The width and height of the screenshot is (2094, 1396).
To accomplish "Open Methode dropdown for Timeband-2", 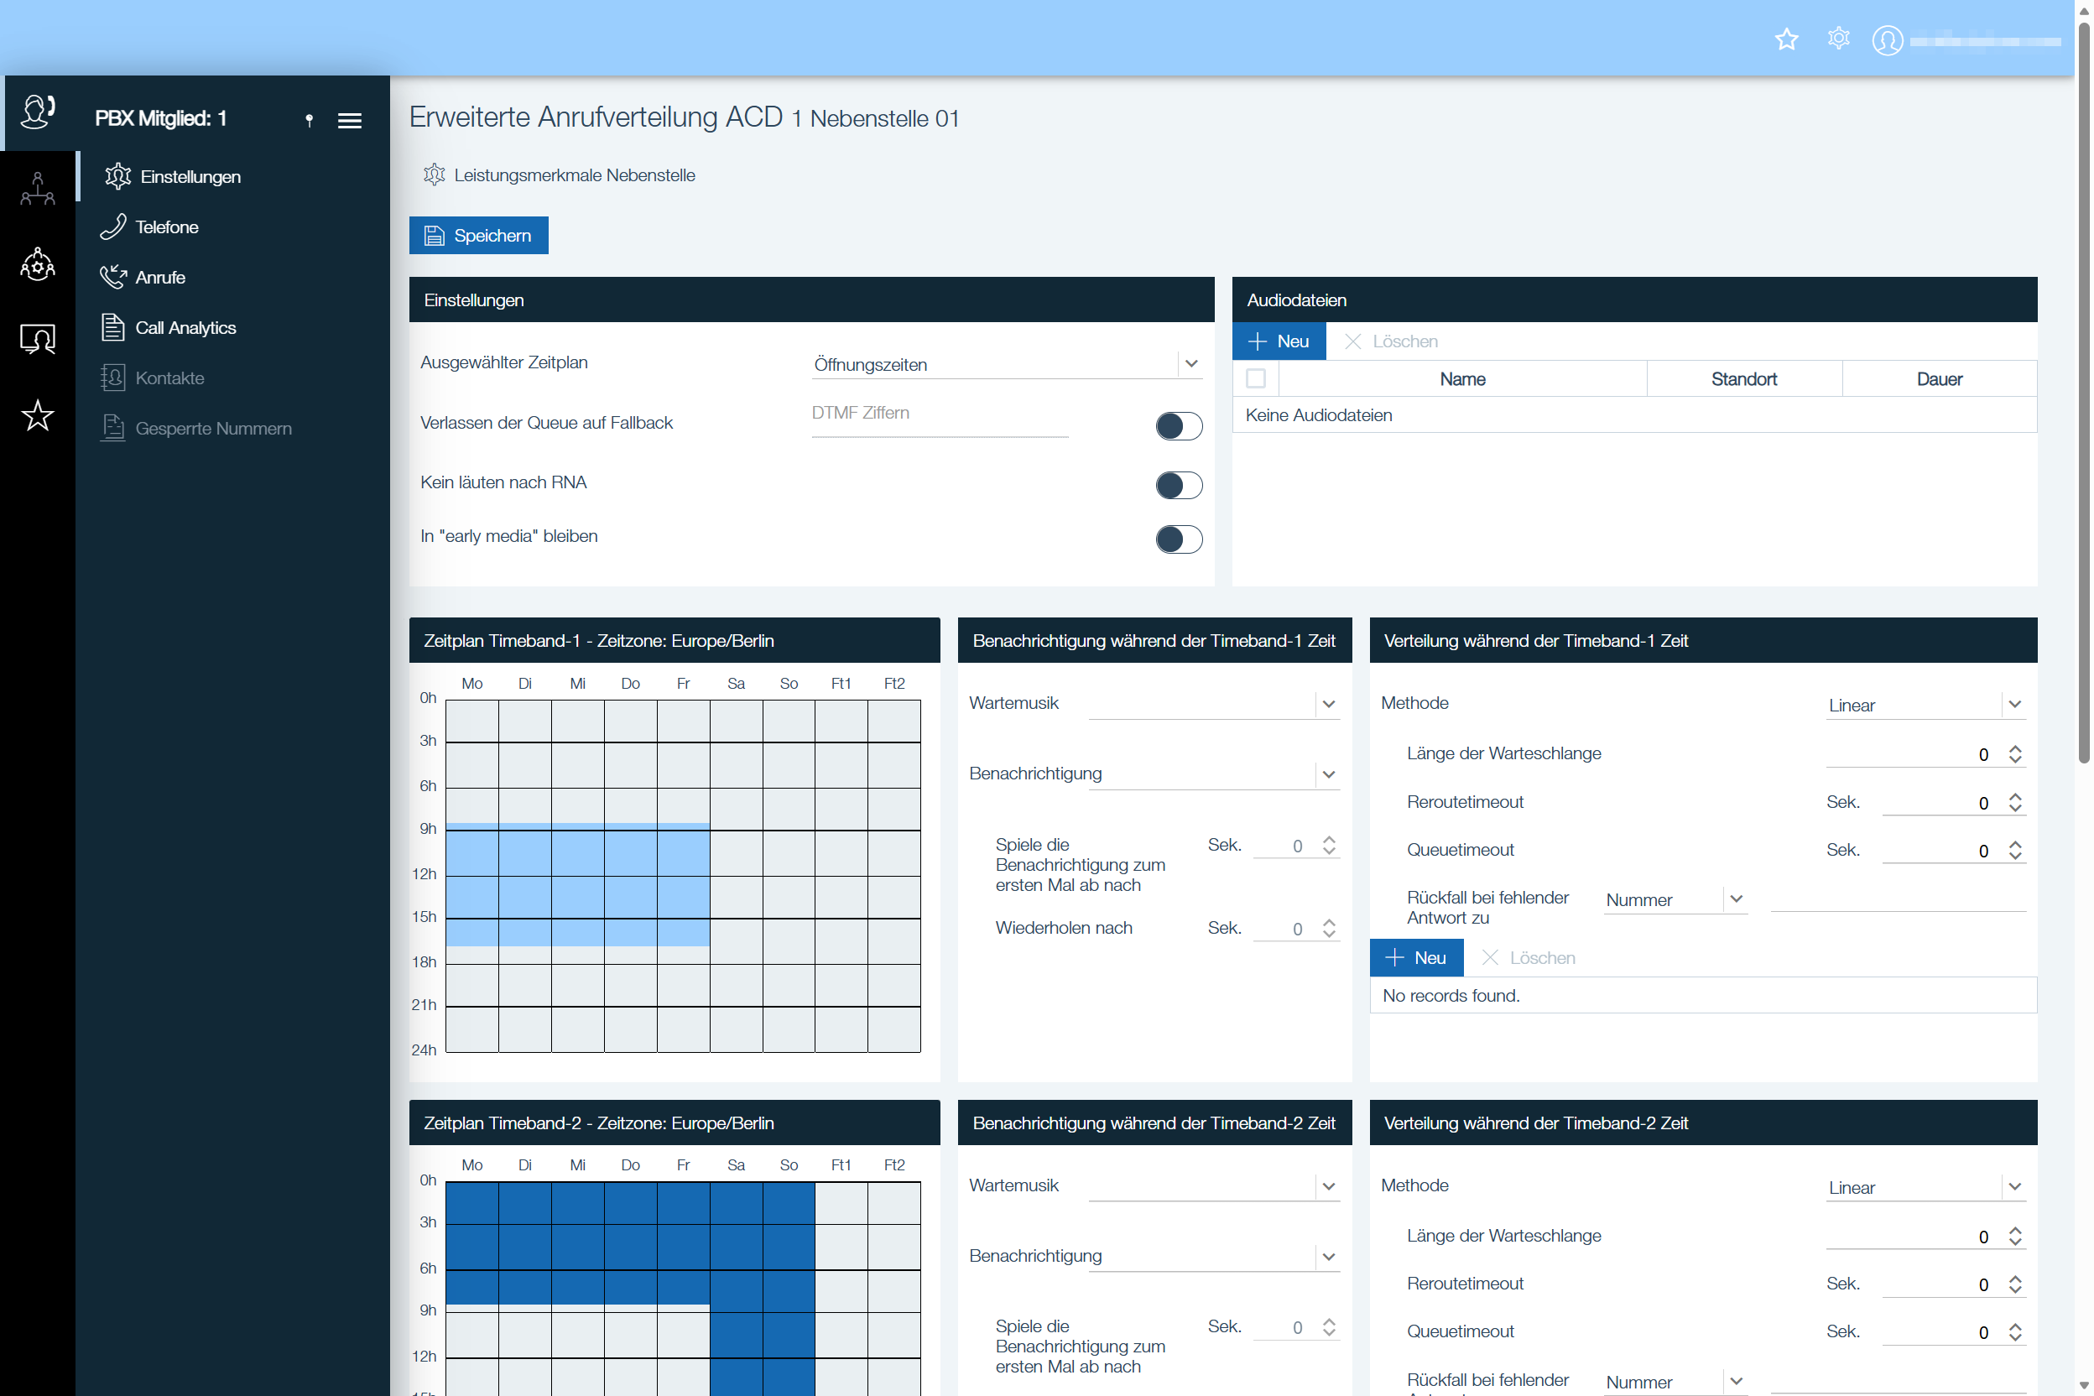I will 1925,1187.
